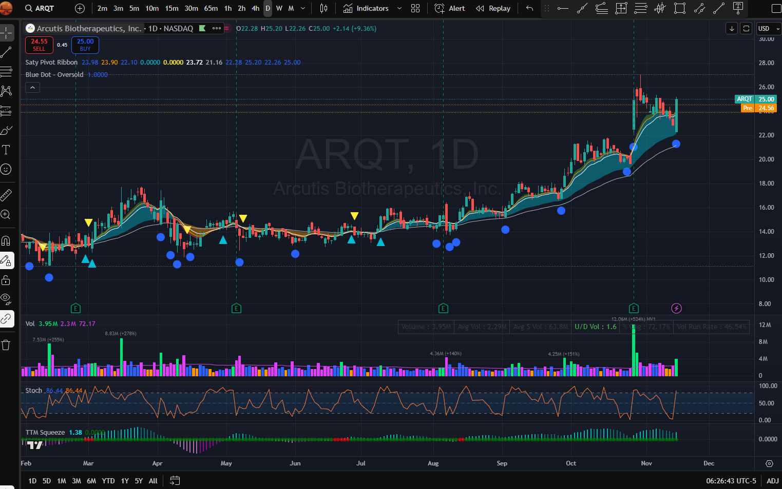The height and width of the screenshot is (489, 782).
Task: Pick the diagonal line tool in favorites toolbar
Action: click(719, 8)
